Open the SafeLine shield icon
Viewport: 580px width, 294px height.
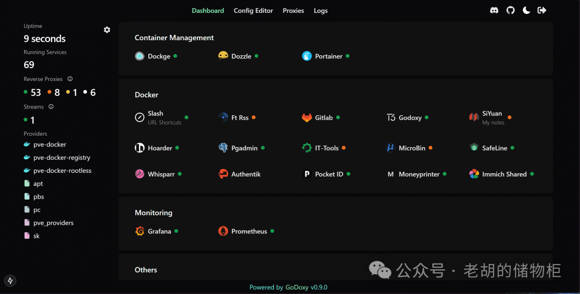474,148
